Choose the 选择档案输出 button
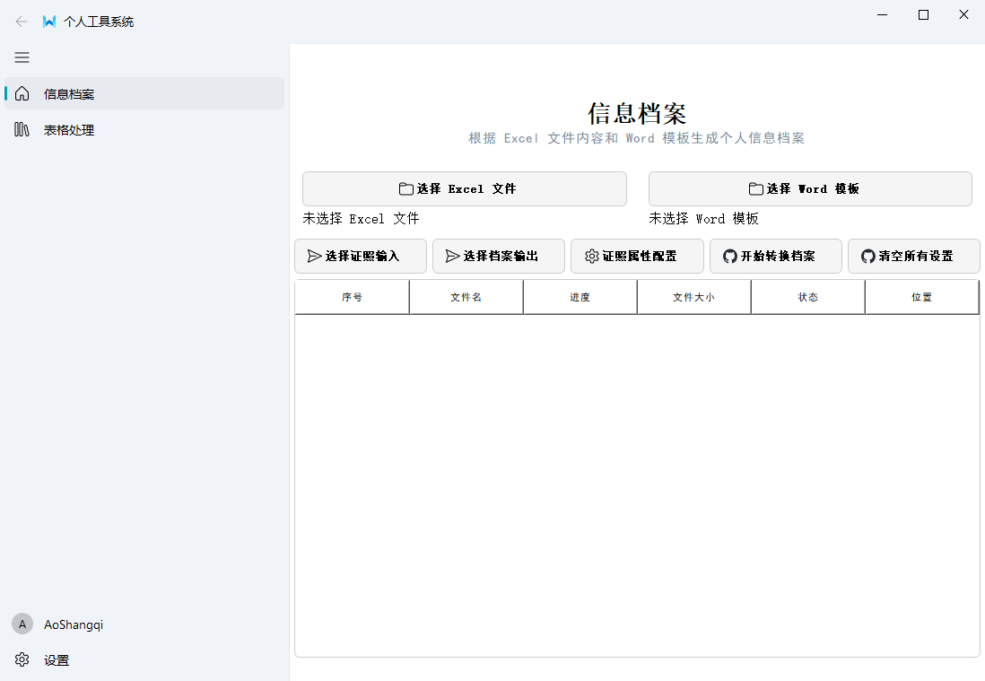985x681 pixels. [498, 256]
